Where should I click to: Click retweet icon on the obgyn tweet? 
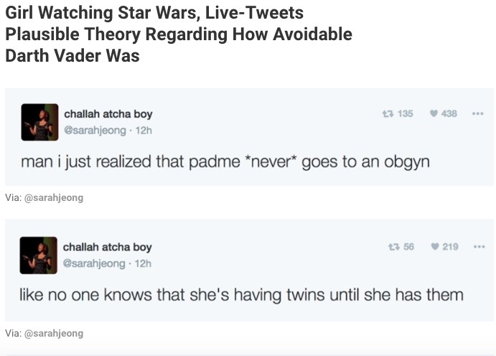pyautogui.click(x=386, y=114)
